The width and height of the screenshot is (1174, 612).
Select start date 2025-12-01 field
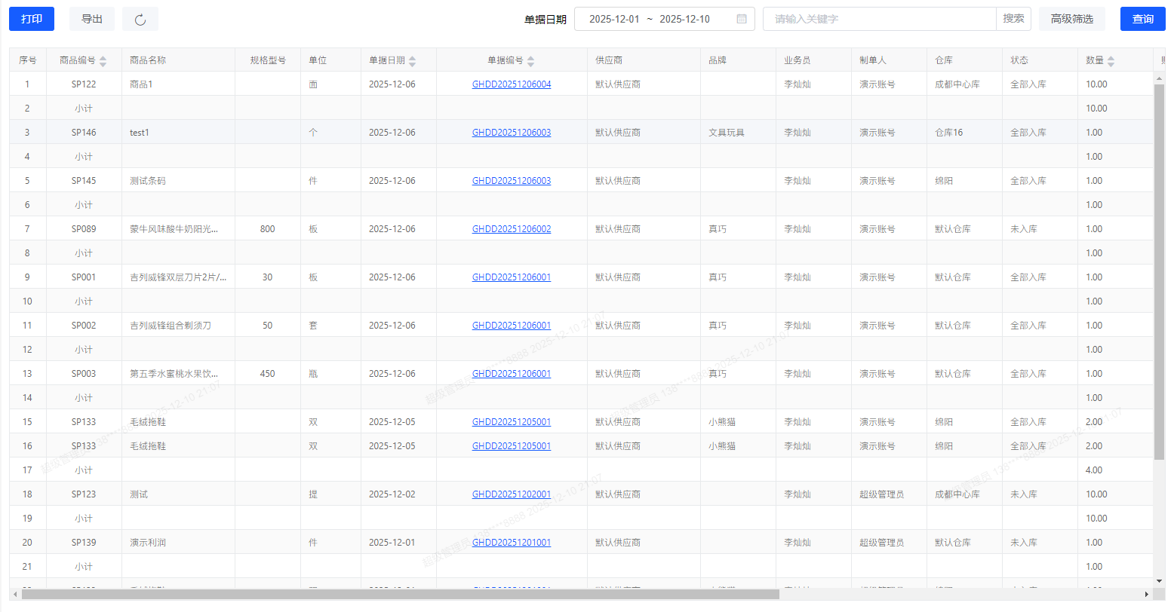(x=614, y=20)
